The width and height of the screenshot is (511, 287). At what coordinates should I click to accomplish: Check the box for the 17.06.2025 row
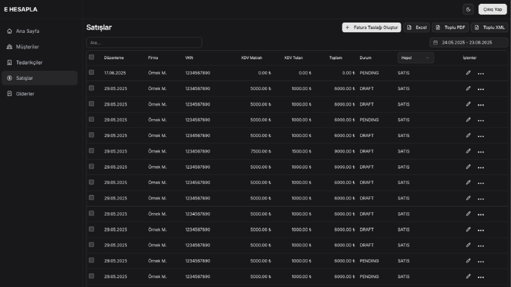[x=92, y=73]
